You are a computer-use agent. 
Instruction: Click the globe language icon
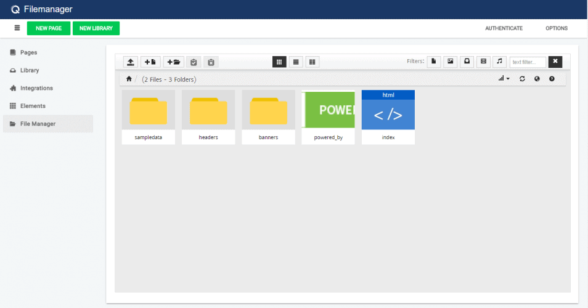537,79
